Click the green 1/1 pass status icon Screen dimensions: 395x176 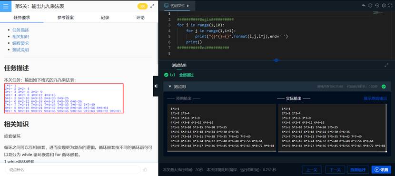pyautogui.click(x=166, y=75)
